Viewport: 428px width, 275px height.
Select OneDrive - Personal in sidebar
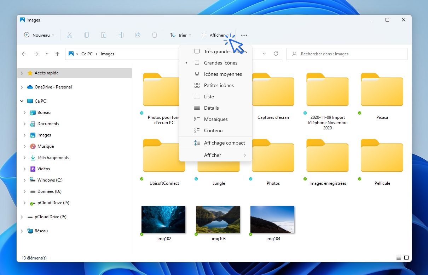point(53,87)
